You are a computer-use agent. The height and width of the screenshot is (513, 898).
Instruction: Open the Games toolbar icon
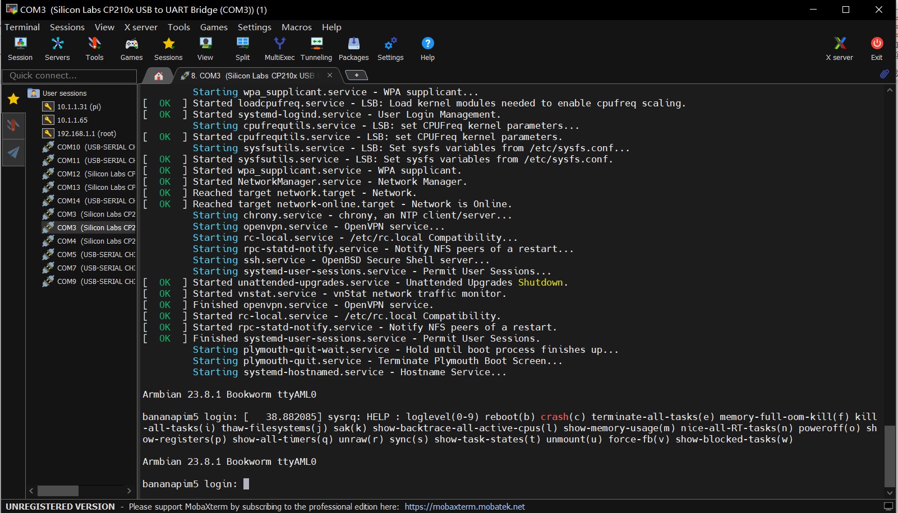(131, 49)
